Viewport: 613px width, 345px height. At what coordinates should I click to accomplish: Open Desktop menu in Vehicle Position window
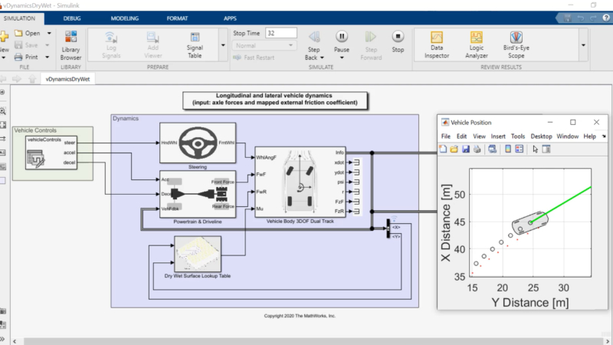pos(541,136)
